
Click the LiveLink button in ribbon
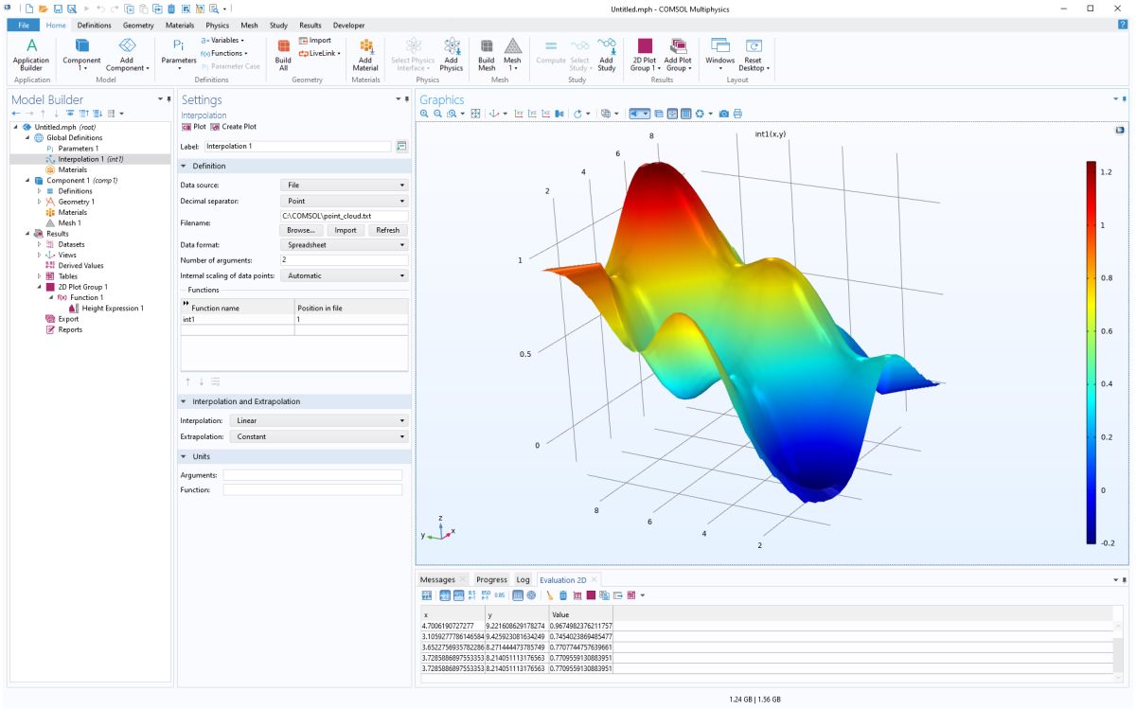[x=319, y=53]
